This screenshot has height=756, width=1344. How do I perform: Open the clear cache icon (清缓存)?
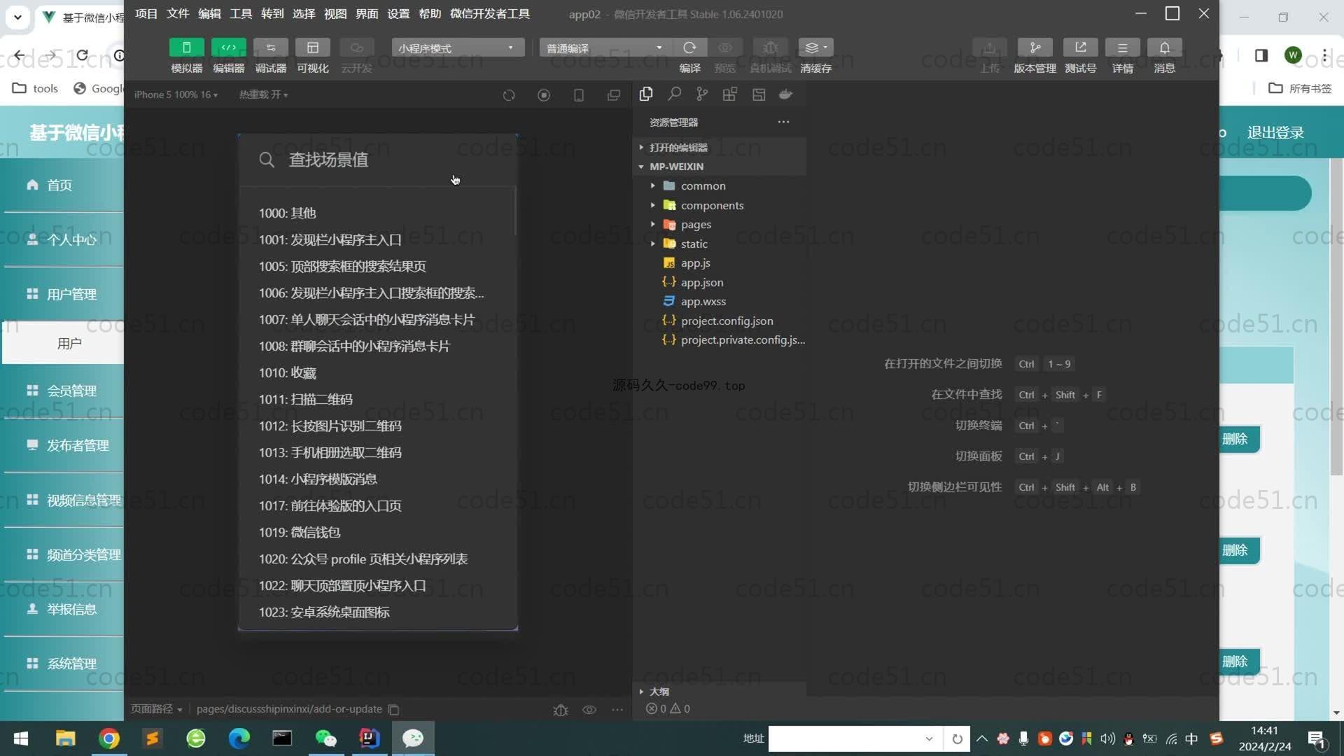tap(815, 48)
